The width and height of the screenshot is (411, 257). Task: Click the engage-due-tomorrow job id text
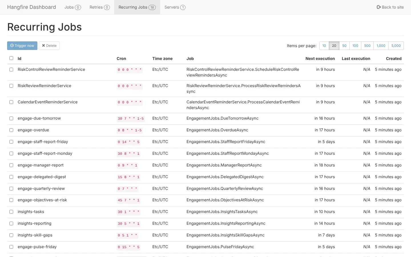tap(39, 118)
